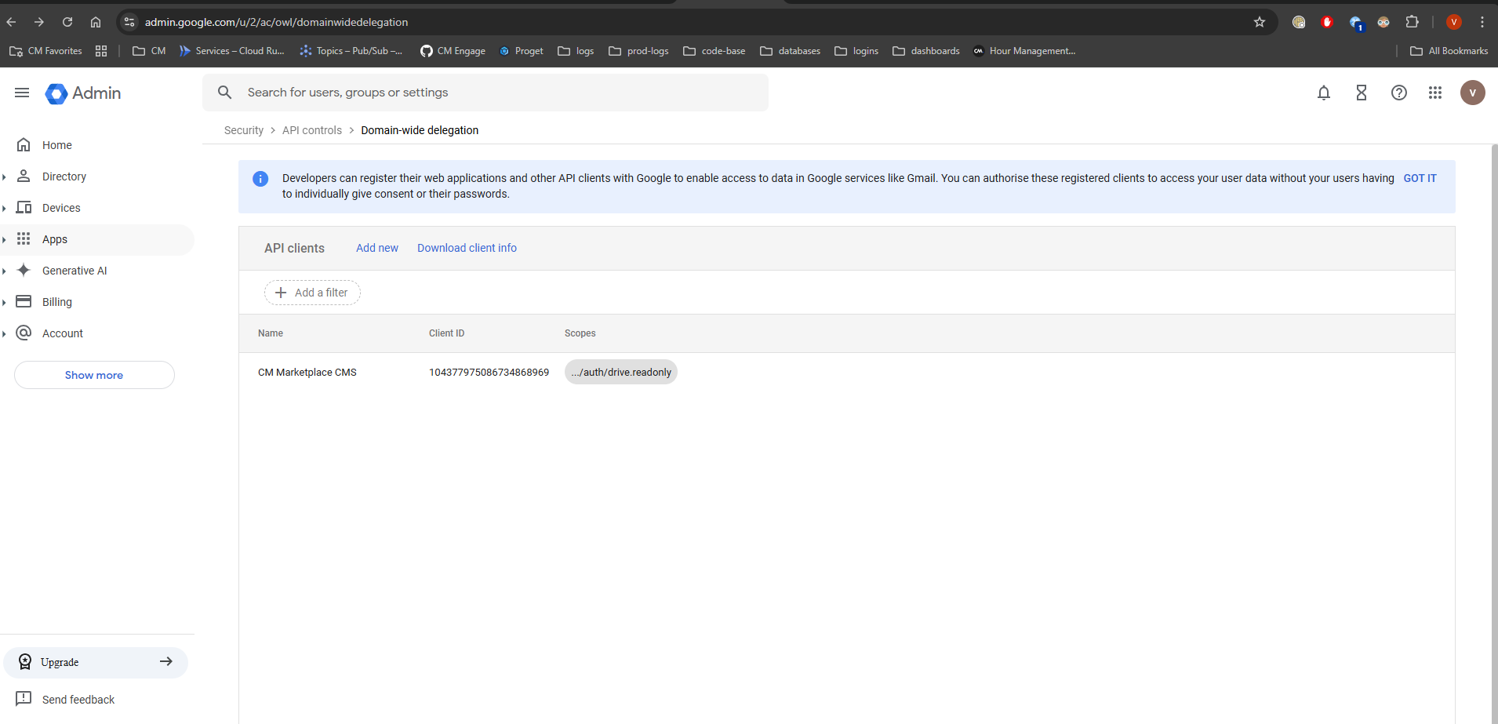Open the browser home page
1498x724 pixels.
tap(96, 22)
